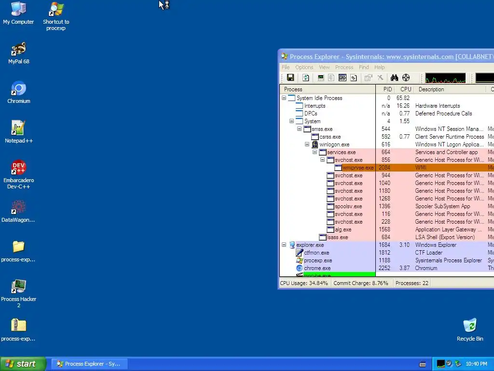Click the Process Explorer tray graph icon
This screenshot has height=371, width=494.
[x=441, y=364]
